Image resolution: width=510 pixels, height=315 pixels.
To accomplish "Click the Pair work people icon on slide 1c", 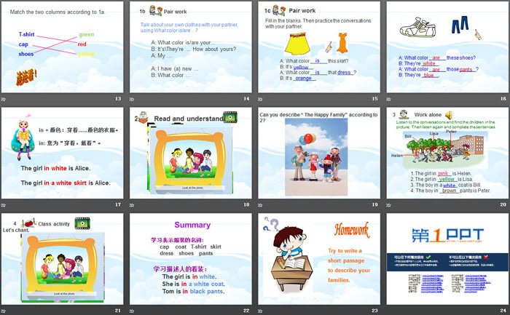I will coord(279,10).
